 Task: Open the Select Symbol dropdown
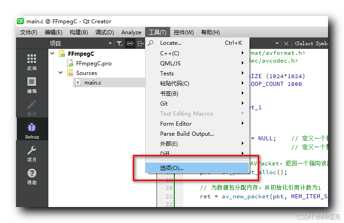(311, 43)
